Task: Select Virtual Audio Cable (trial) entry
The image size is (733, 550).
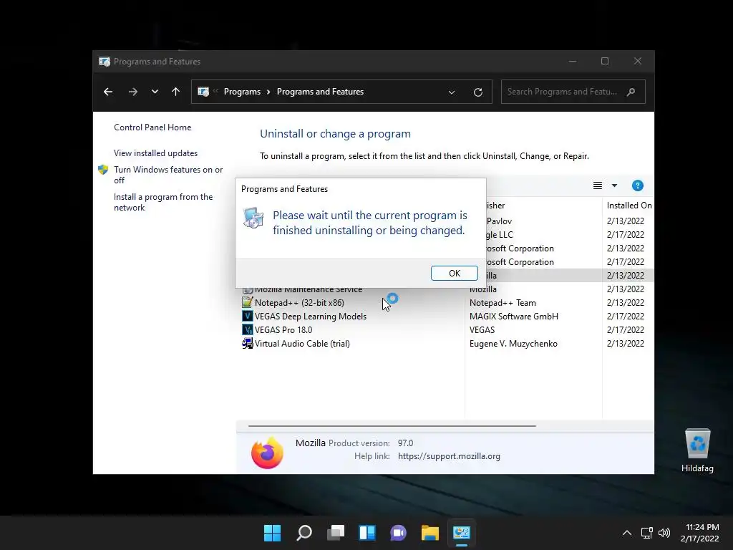Action: 302,343
